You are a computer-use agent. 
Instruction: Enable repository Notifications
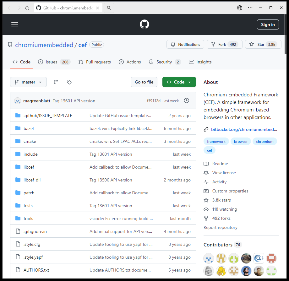click(185, 45)
